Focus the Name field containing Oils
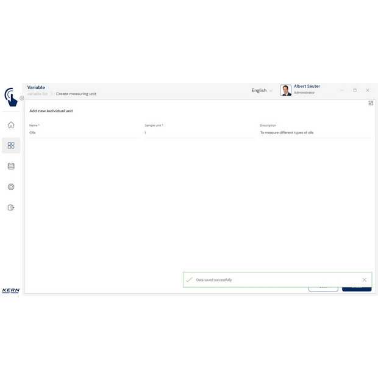This screenshot has height=378, width=378. point(84,132)
